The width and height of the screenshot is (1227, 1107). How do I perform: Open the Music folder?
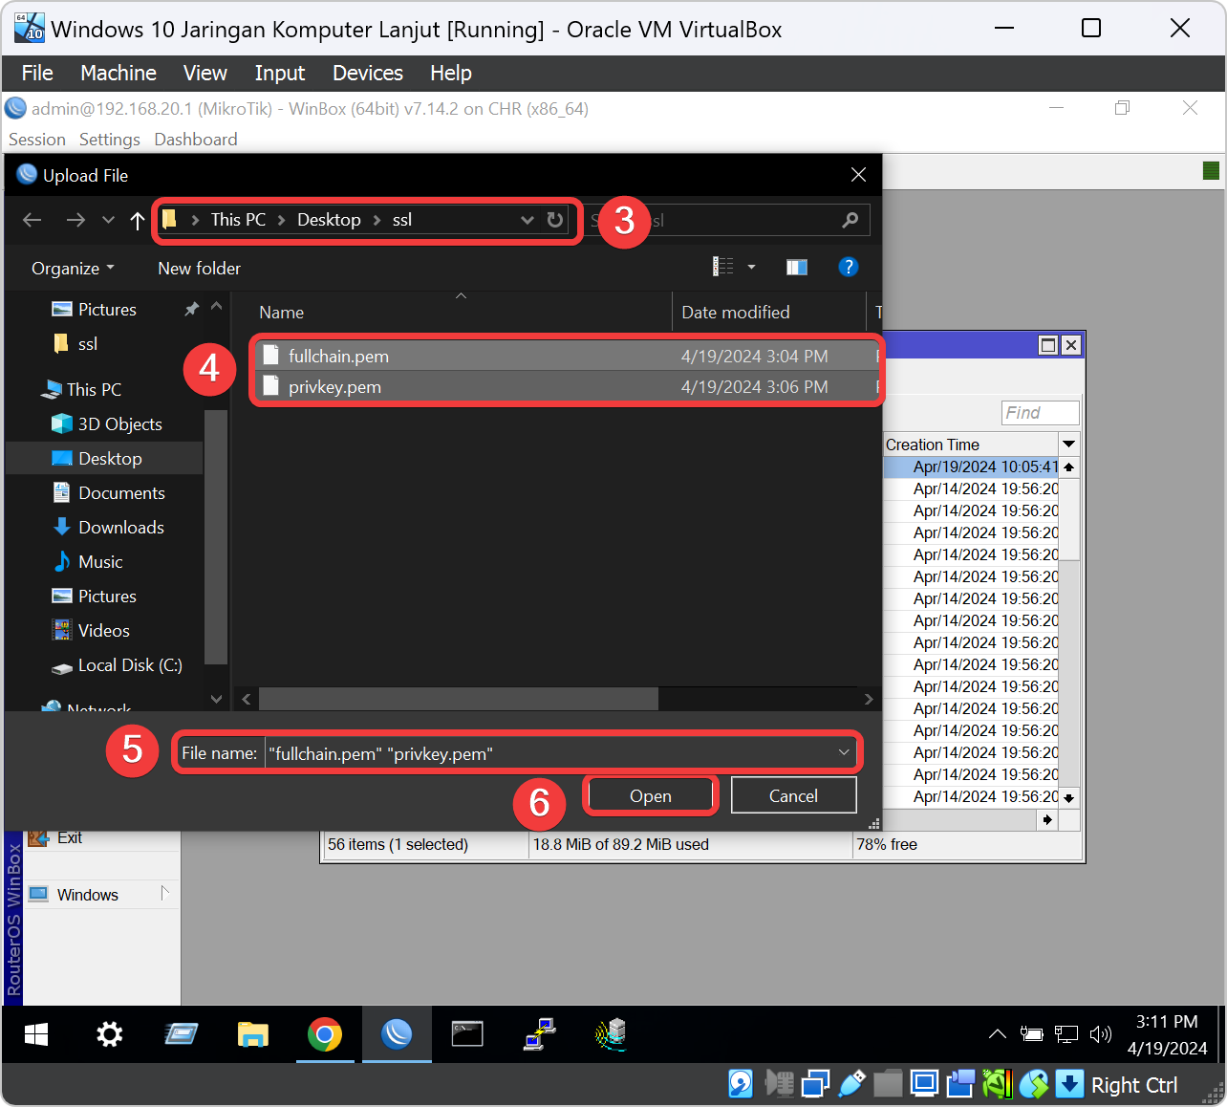coord(100,562)
